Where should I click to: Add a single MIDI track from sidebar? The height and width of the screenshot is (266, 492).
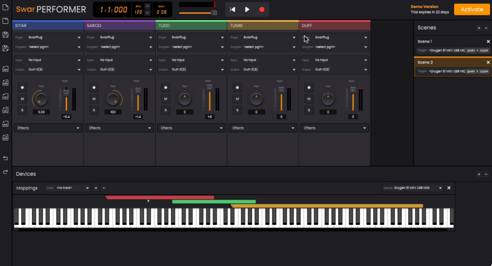[x=5, y=69]
